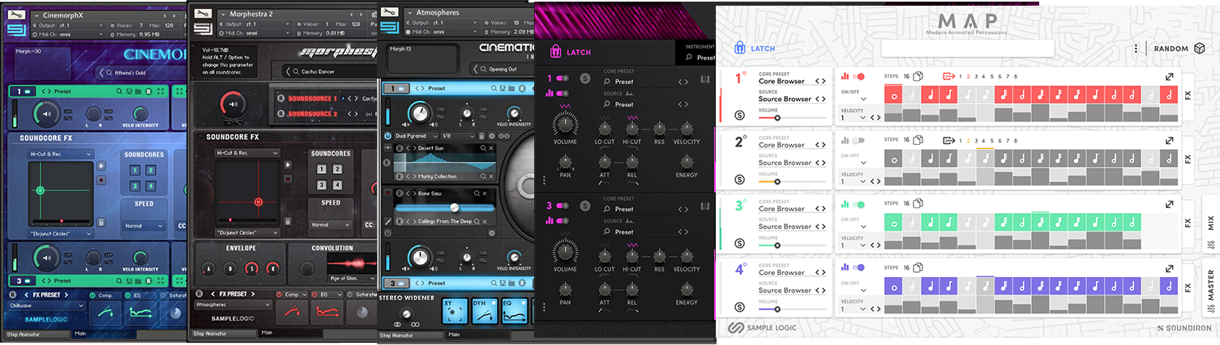Screen dimensions: 1220x345
Task: Copy steps icon in MAP core 3
Action: click(918, 204)
